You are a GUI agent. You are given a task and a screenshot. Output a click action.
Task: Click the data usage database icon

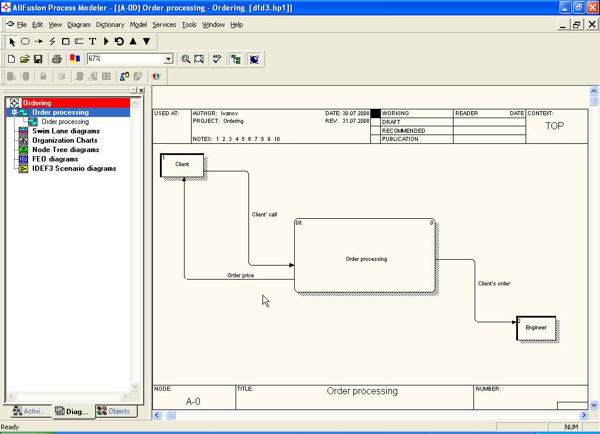click(125, 77)
